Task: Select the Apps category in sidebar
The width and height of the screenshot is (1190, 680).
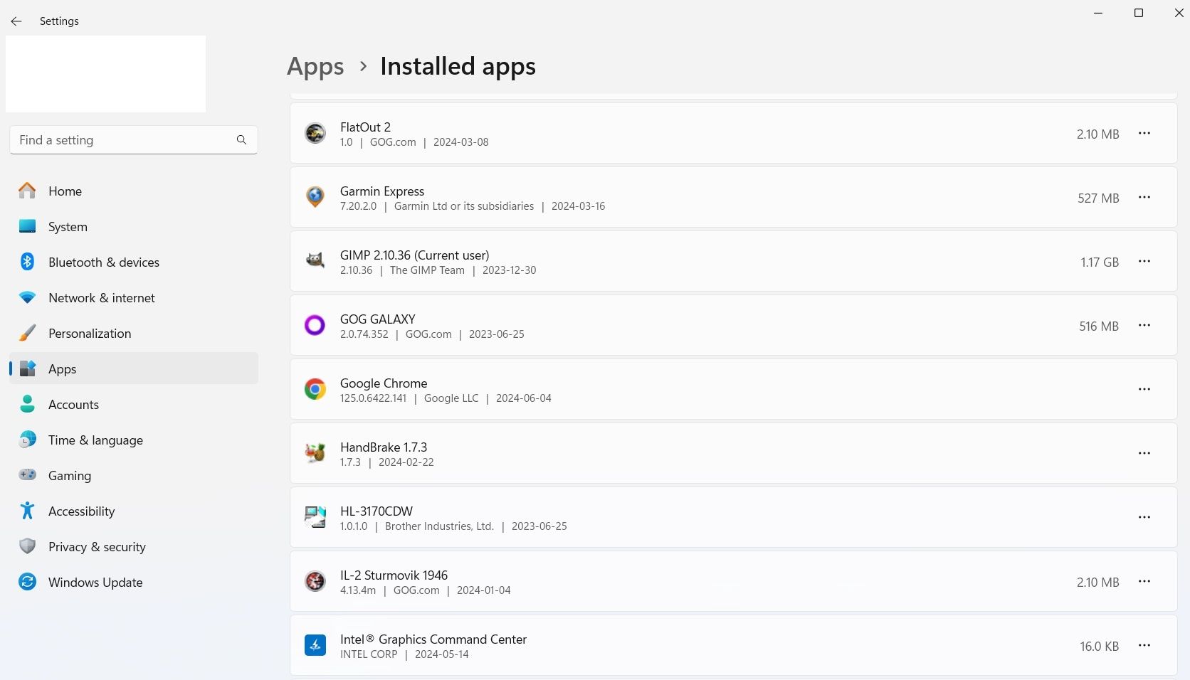Action: pyautogui.click(x=134, y=368)
